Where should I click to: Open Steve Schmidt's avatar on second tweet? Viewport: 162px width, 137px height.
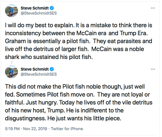tap(11, 72)
